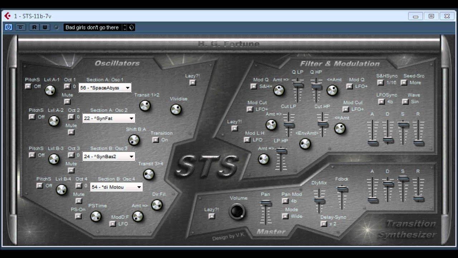The image size is (458, 258).
Task: Cycle Oct 4 octave selector
Action: click(79, 186)
